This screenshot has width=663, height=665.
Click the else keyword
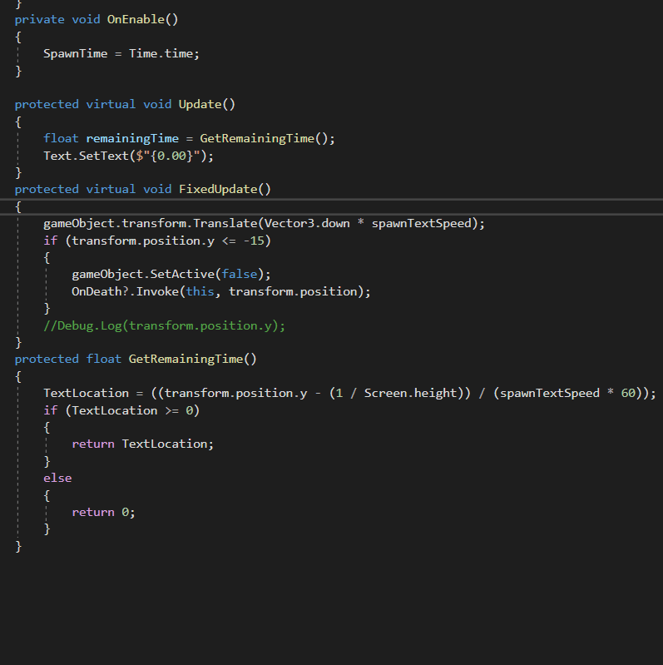click(57, 478)
